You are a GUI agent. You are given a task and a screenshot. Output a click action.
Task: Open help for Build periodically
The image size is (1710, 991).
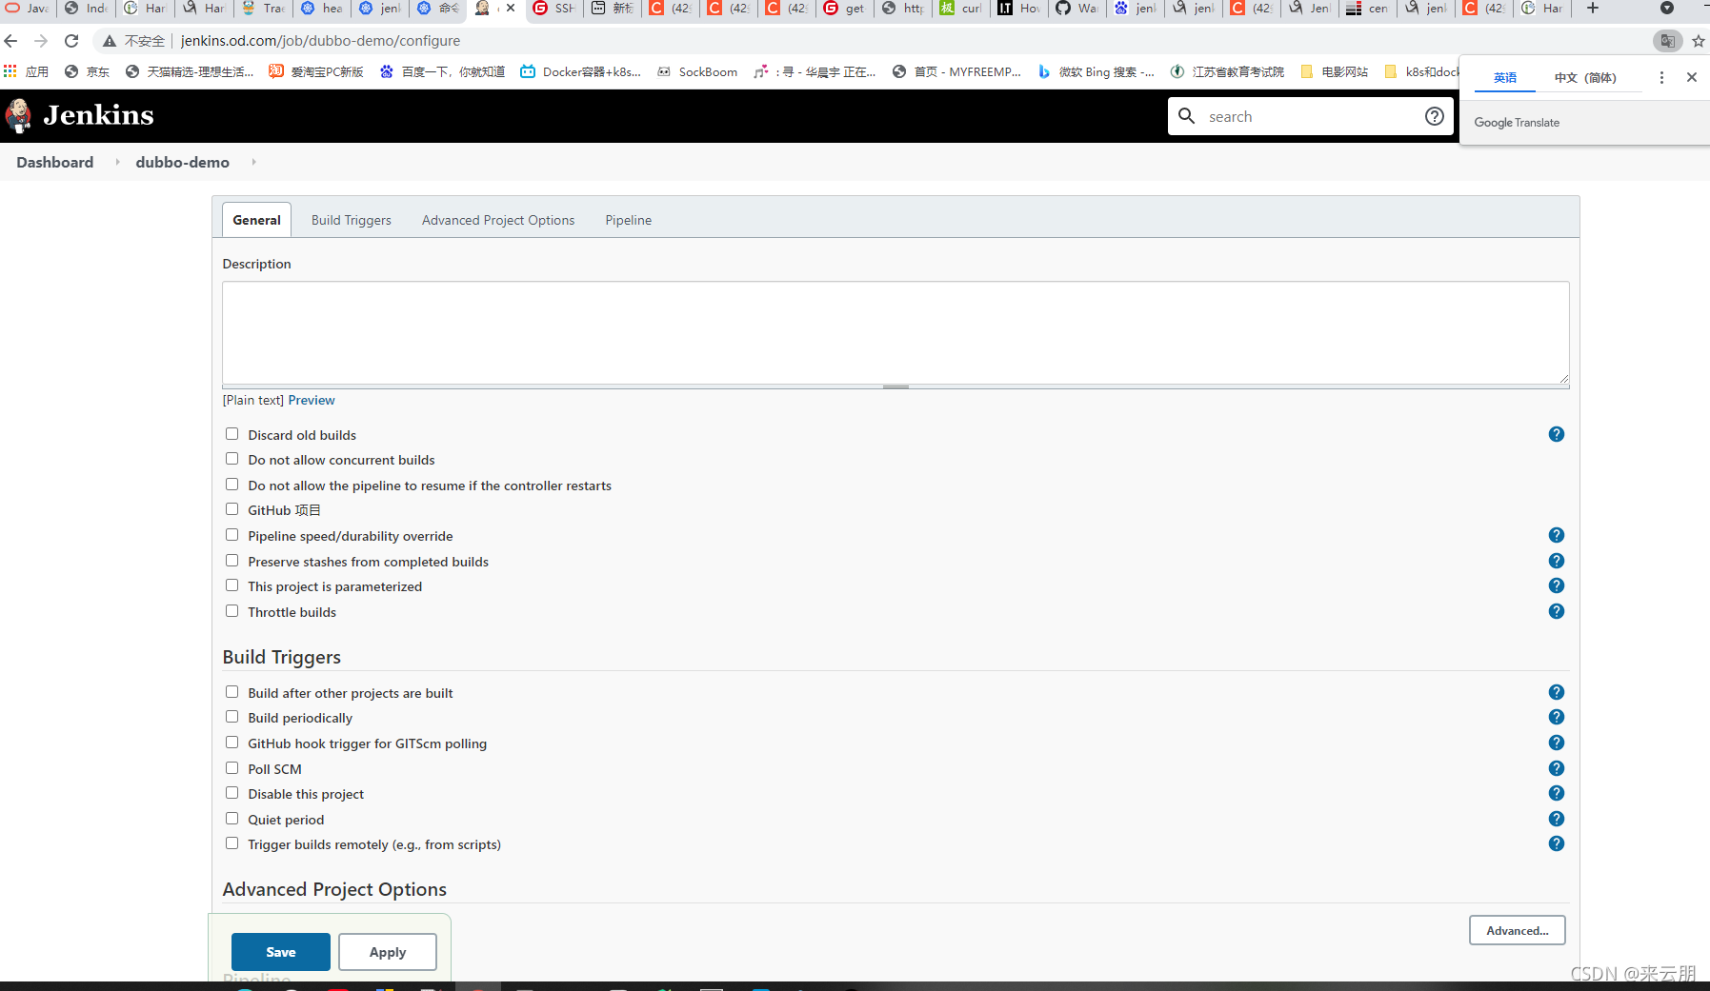click(x=1557, y=717)
